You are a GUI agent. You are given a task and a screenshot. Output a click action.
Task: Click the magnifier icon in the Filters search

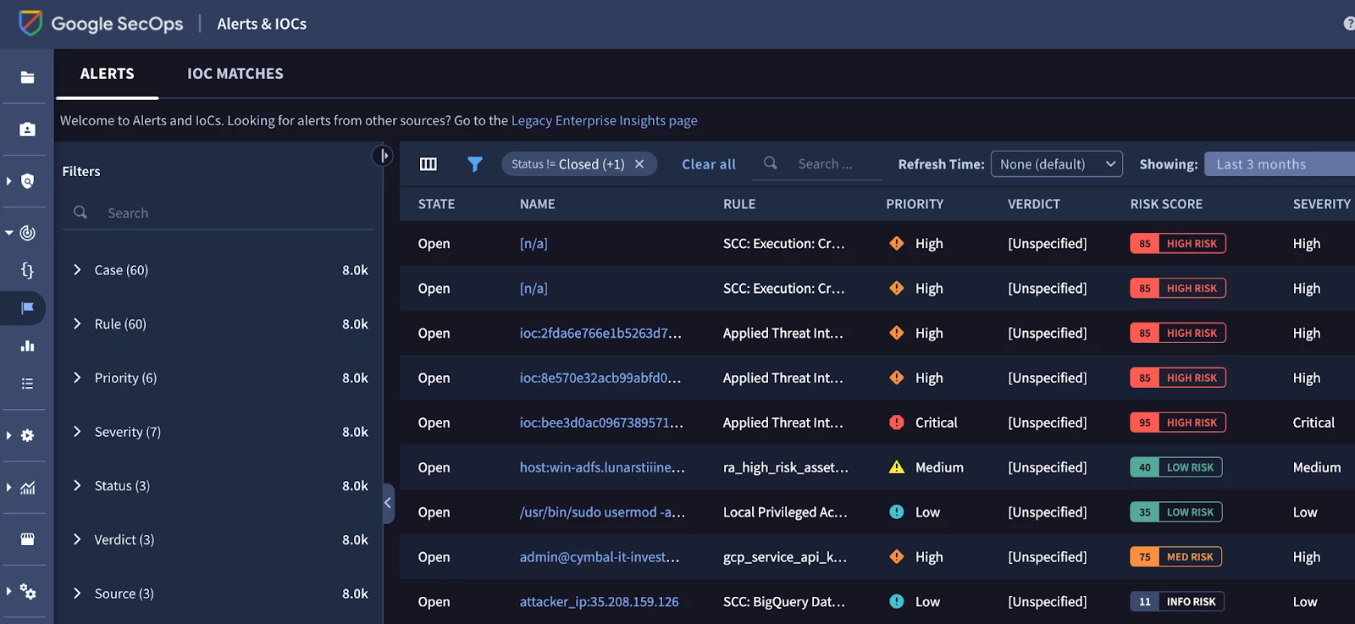[x=80, y=212]
